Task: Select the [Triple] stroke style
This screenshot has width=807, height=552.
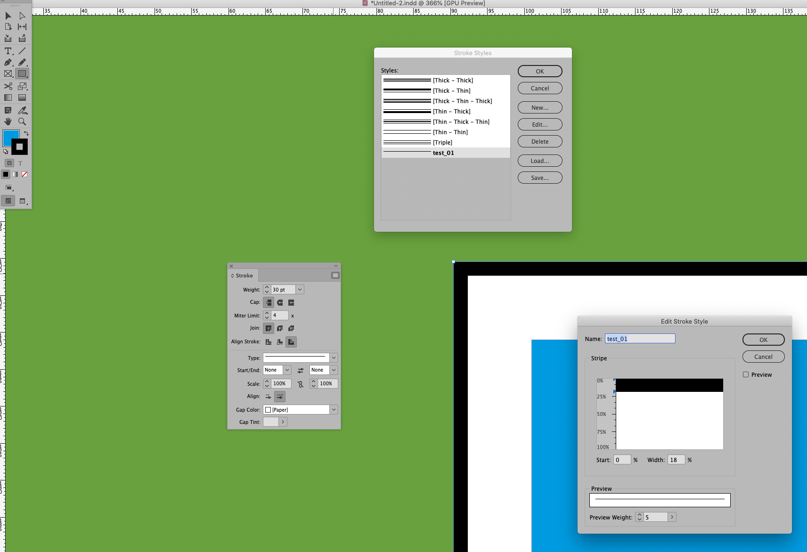Action: (x=443, y=142)
